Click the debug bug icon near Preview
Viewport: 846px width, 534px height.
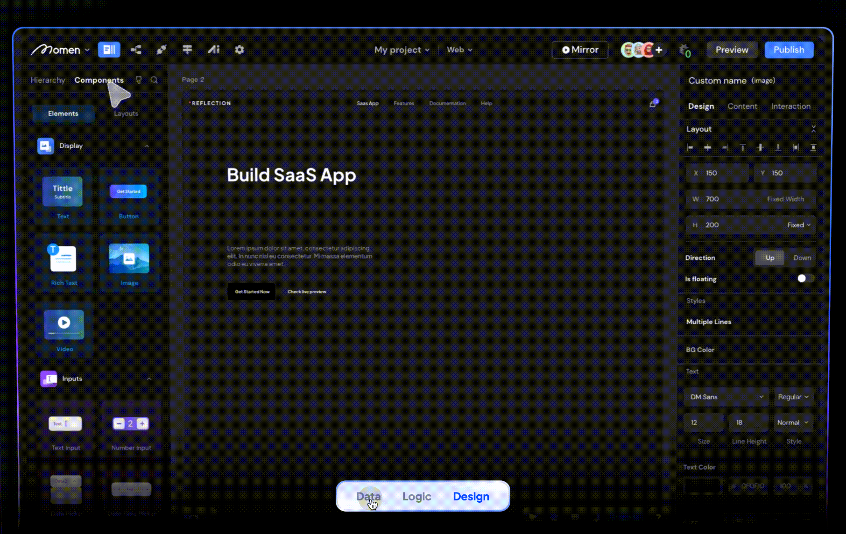click(x=684, y=50)
